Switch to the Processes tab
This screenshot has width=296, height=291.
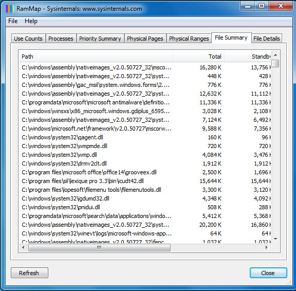click(61, 39)
